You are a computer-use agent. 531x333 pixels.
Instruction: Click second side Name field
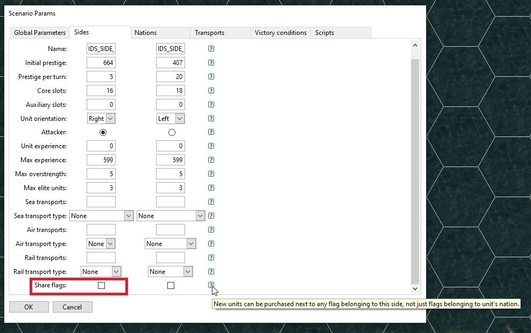(171, 49)
